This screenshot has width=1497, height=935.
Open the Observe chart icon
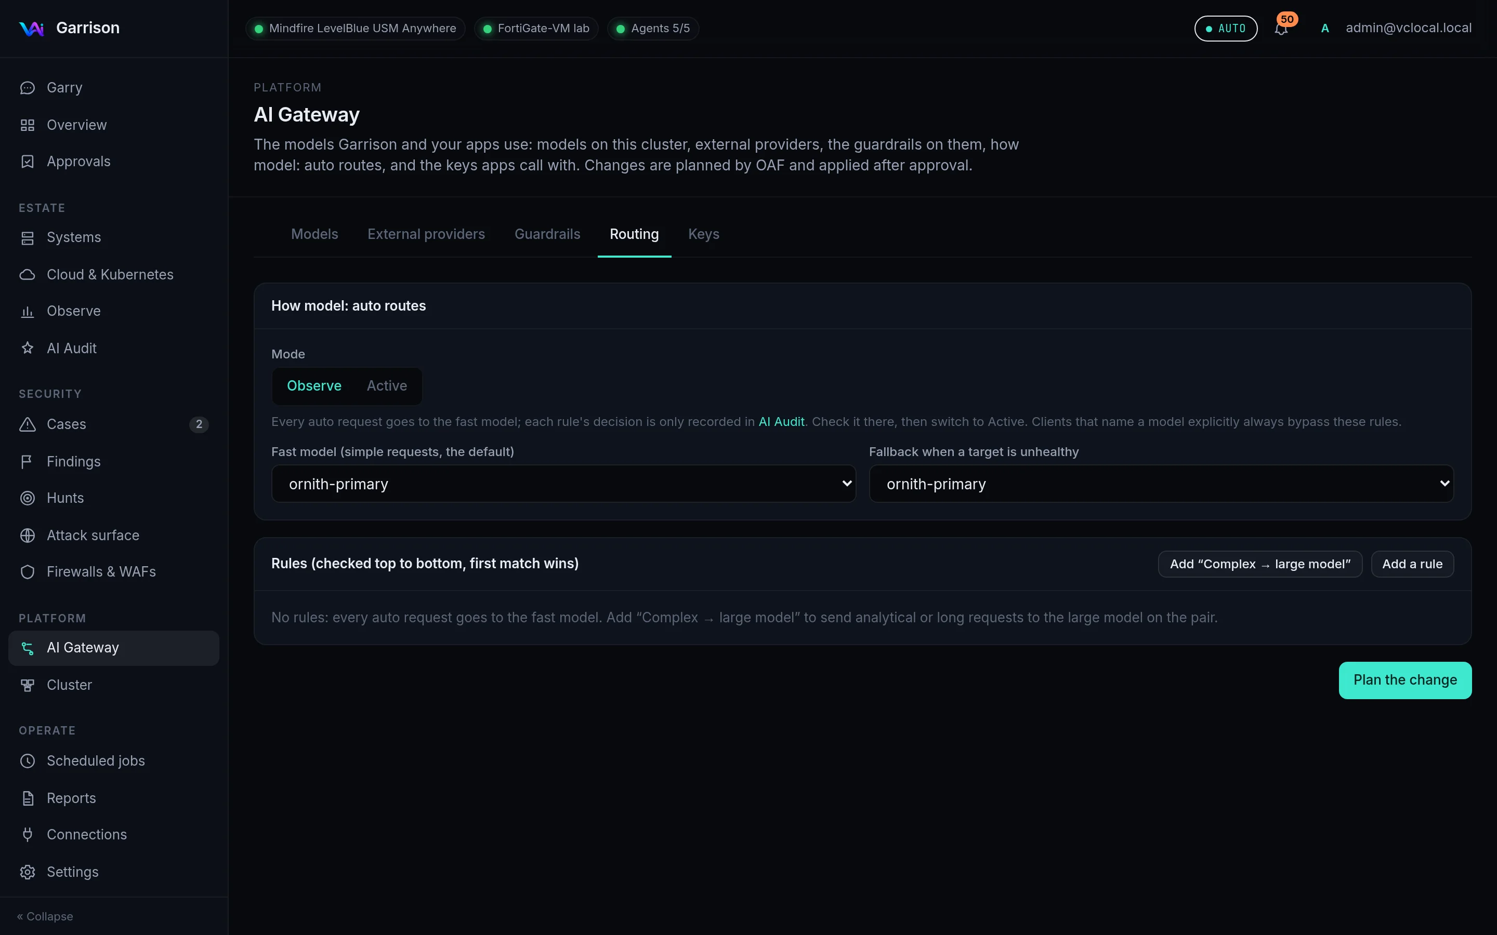[27, 311]
